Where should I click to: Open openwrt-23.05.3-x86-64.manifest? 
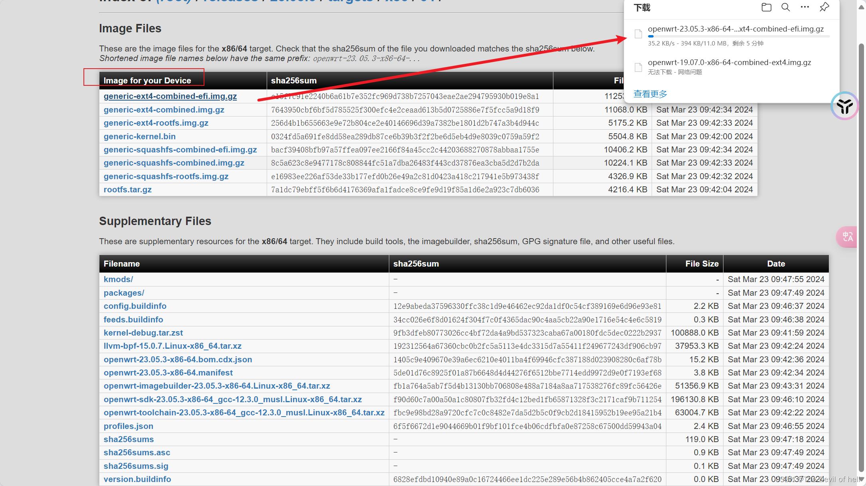tap(168, 373)
